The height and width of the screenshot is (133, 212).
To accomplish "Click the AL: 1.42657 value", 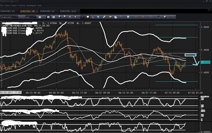I will (x=84, y=23).
